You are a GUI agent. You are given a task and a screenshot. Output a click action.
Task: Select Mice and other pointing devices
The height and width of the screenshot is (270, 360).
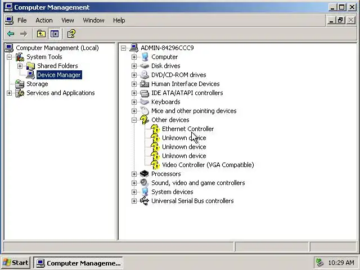point(193,111)
